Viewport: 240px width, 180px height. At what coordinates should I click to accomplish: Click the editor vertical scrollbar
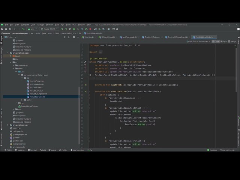pos(236,70)
